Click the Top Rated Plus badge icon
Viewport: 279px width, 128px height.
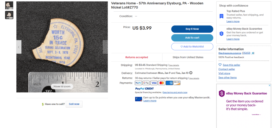(x=221, y=16)
